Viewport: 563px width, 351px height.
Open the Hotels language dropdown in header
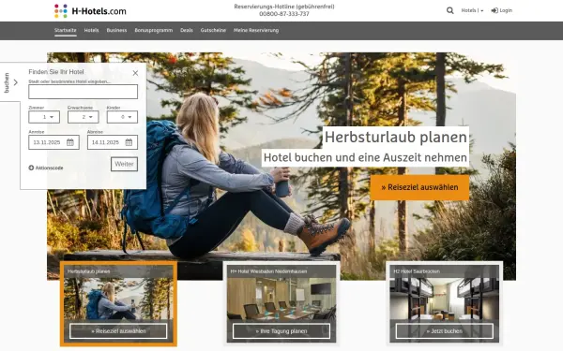coord(472,10)
